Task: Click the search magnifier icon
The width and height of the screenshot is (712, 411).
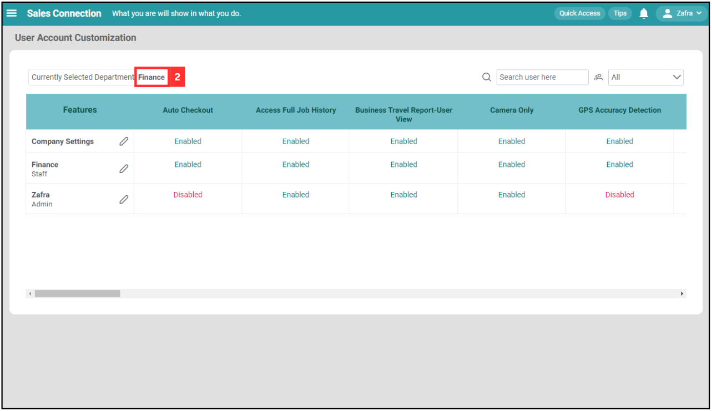Action: [487, 77]
